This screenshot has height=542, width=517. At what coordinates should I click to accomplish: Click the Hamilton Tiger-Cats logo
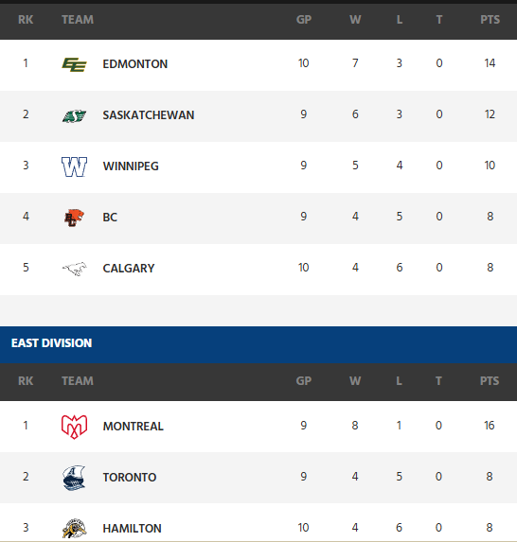pyautogui.click(x=74, y=529)
